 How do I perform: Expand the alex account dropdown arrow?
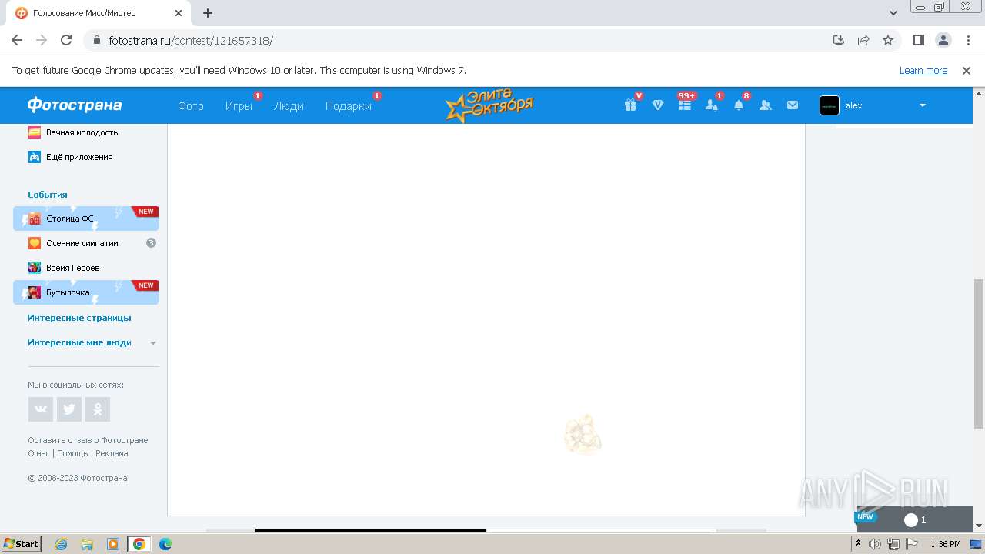[923, 105]
